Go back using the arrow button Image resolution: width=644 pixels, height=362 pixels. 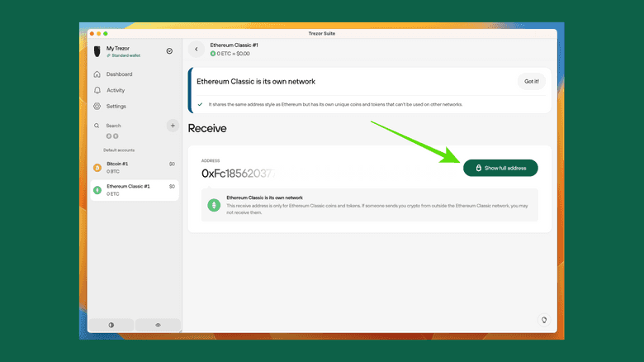(x=197, y=50)
